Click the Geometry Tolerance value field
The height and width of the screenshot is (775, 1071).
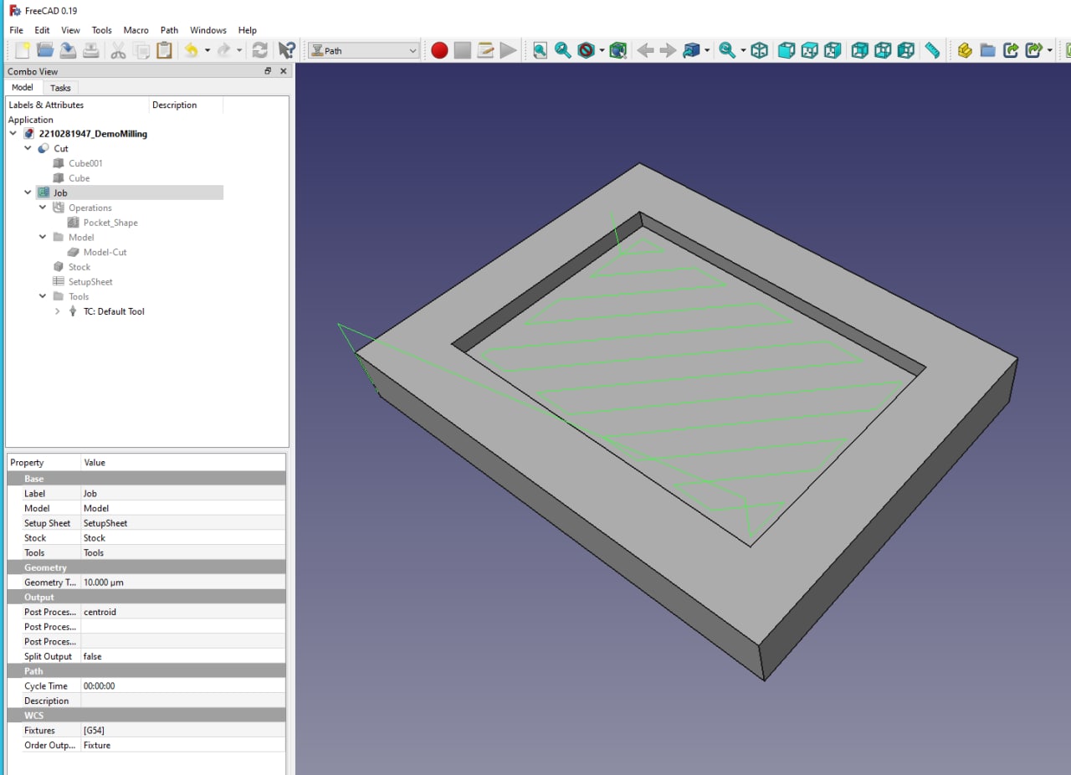[104, 583]
